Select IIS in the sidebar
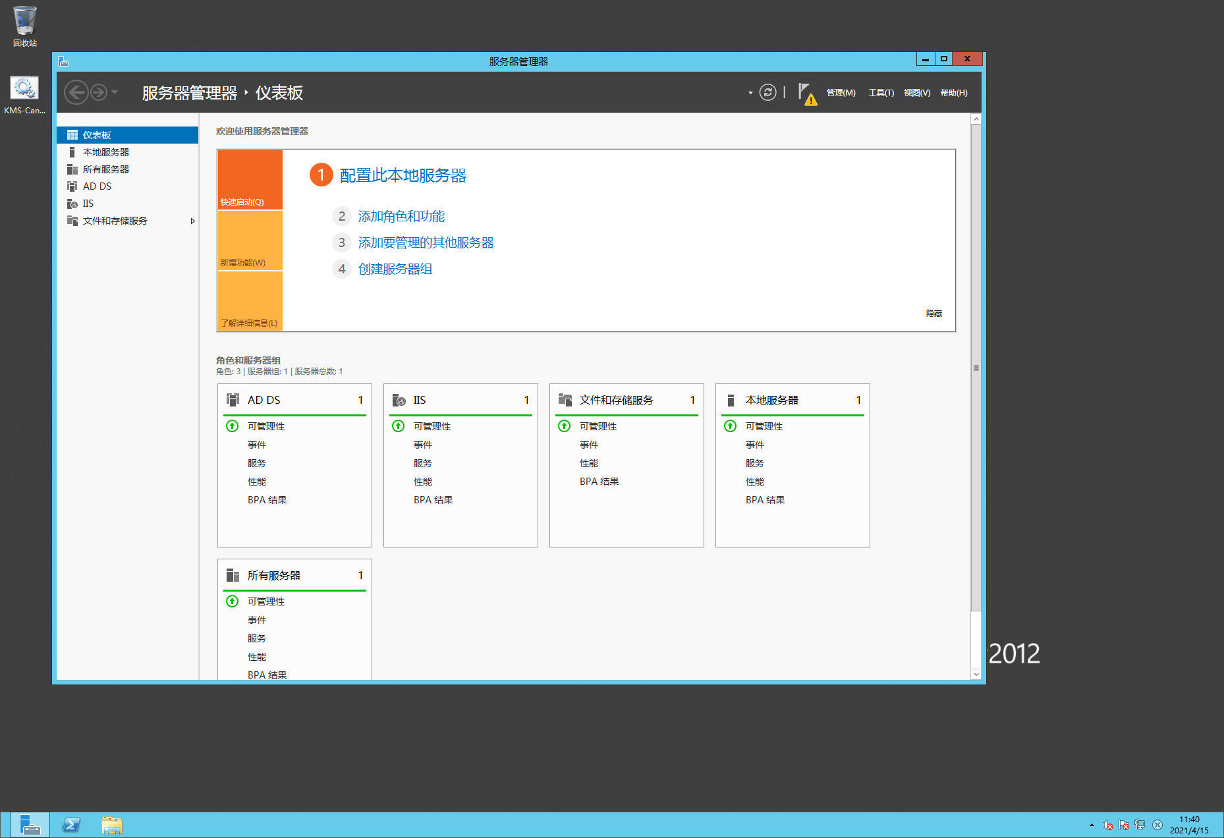Viewport: 1224px width, 838px height. [x=127, y=204]
